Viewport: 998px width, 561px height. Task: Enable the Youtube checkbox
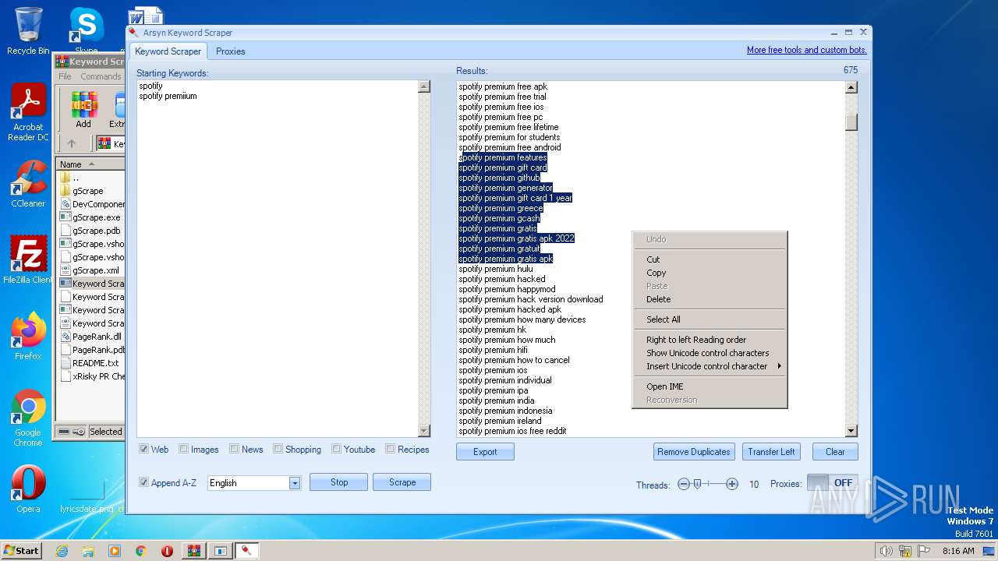(x=337, y=449)
